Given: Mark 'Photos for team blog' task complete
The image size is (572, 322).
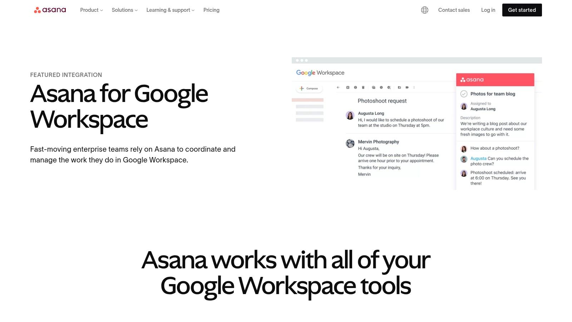Looking at the screenshot, I should [x=464, y=94].
